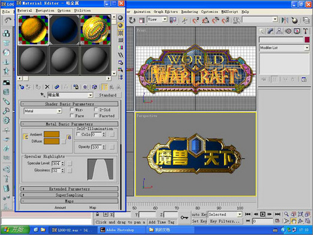Image resolution: width=313 pixels, height=235 pixels.
Task: Click the Standard material type button
Action: click(x=108, y=95)
